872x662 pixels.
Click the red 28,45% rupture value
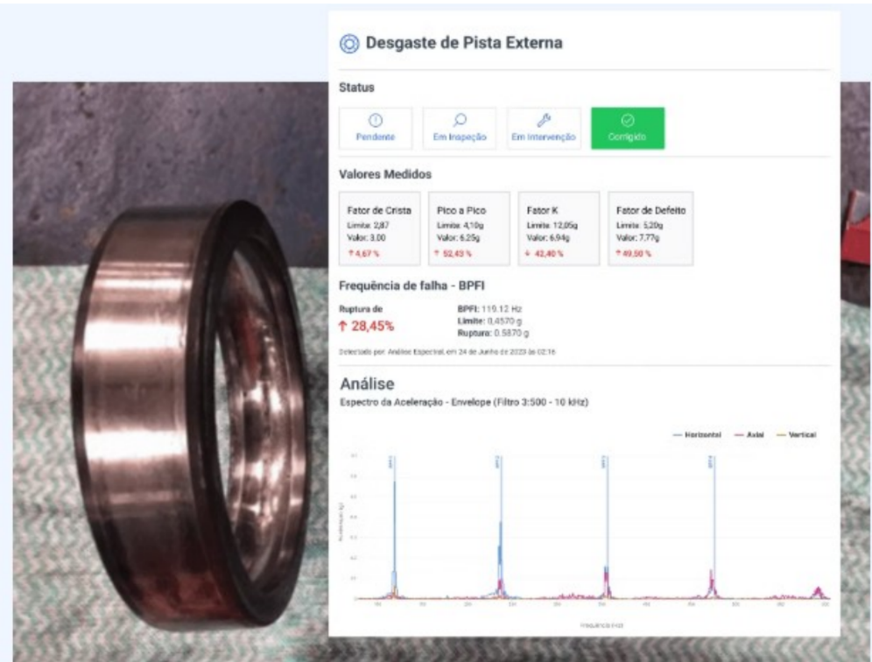[x=367, y=327]
